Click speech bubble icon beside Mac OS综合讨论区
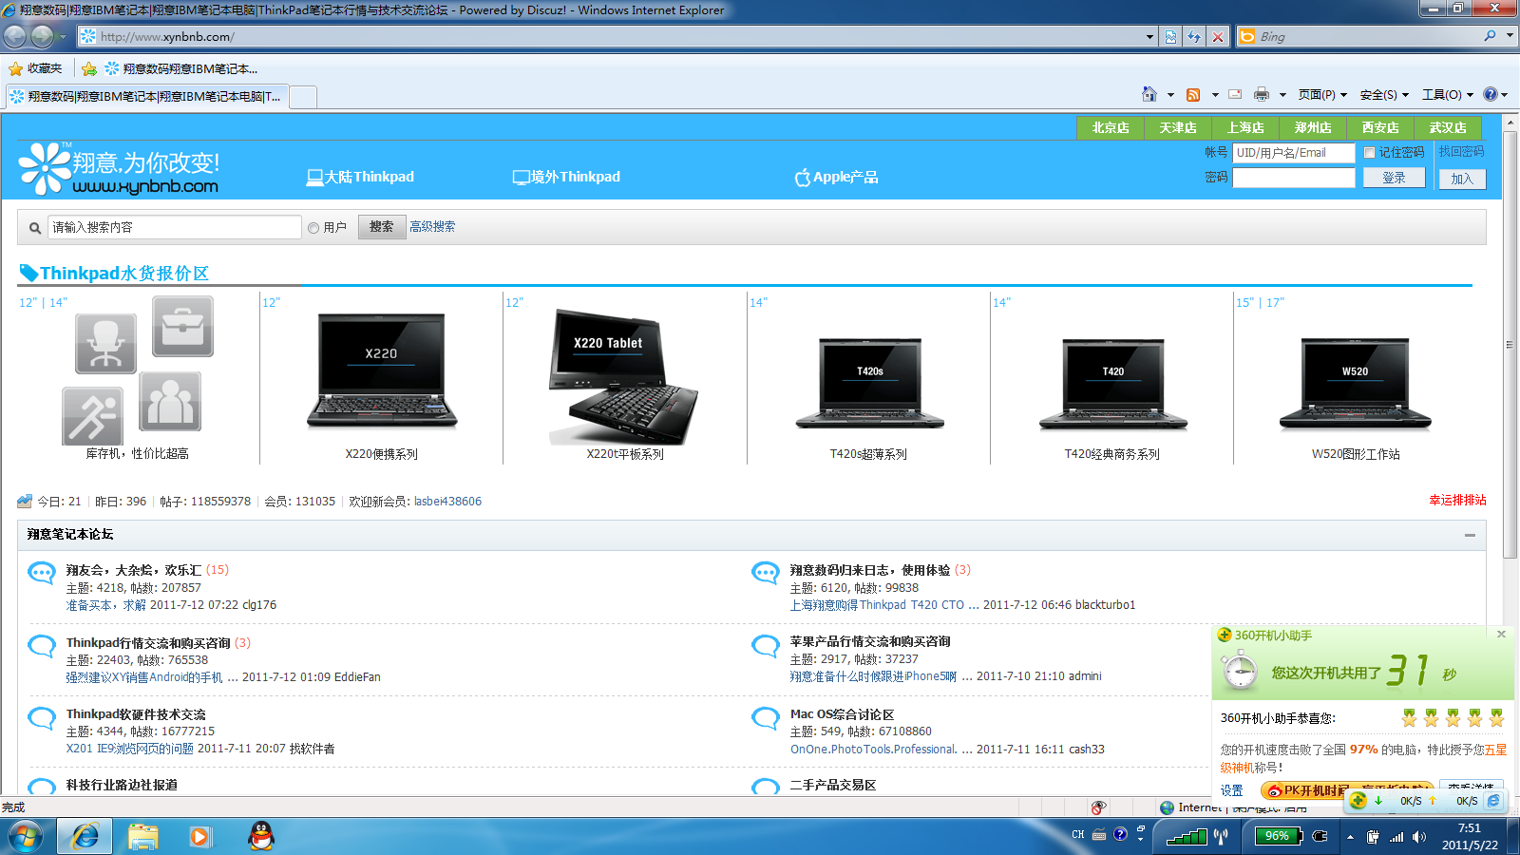This screenshot has height=855, width=1520. [x=766, y=718]
